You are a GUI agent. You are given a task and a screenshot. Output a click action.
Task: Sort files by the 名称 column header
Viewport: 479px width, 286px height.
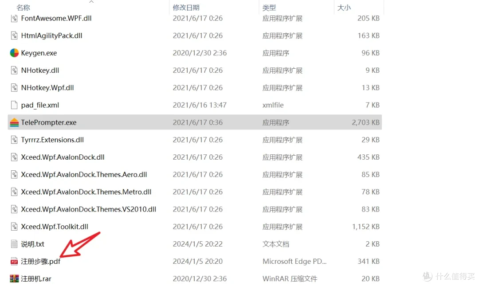pos(23,8)
